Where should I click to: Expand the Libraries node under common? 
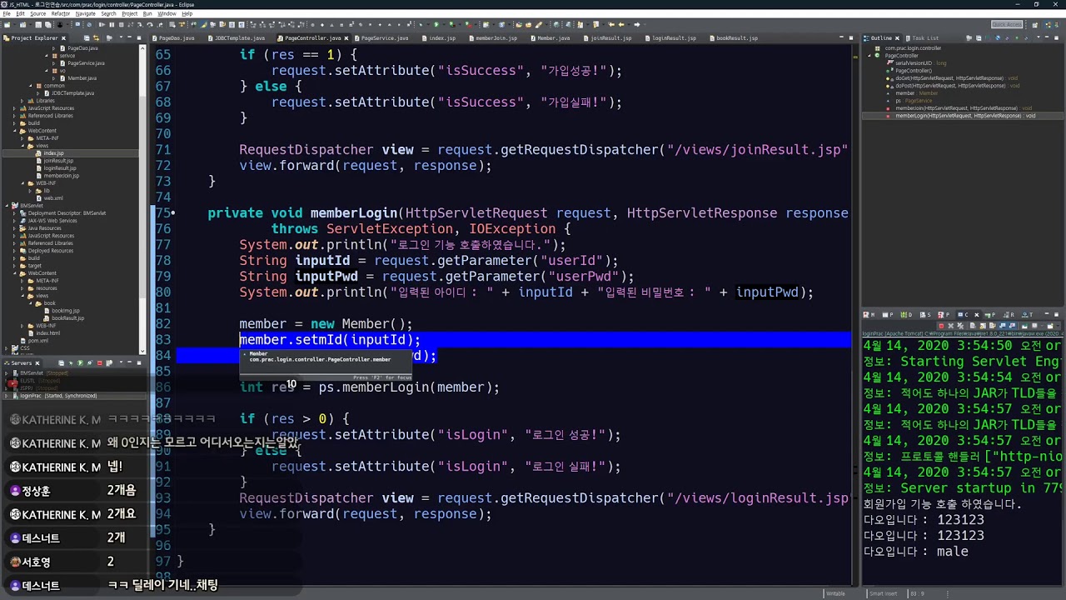(x=22, y=101)
